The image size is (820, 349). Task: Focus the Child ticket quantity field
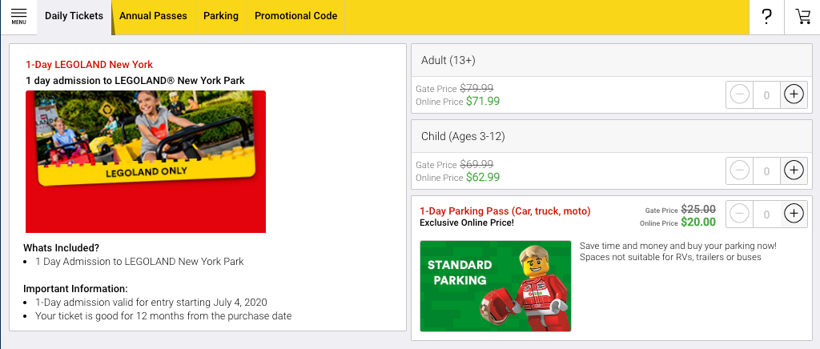[766, 170]
